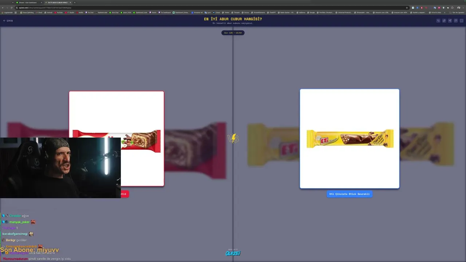The height and width of the screenshot is (262, 466).
Task: Open the AdSense bookmark
Action: (301, 12)
